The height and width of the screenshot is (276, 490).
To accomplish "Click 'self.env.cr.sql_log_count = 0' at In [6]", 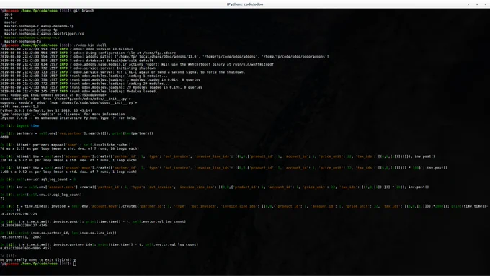I will pyautogui.click(x=46, y=179).
